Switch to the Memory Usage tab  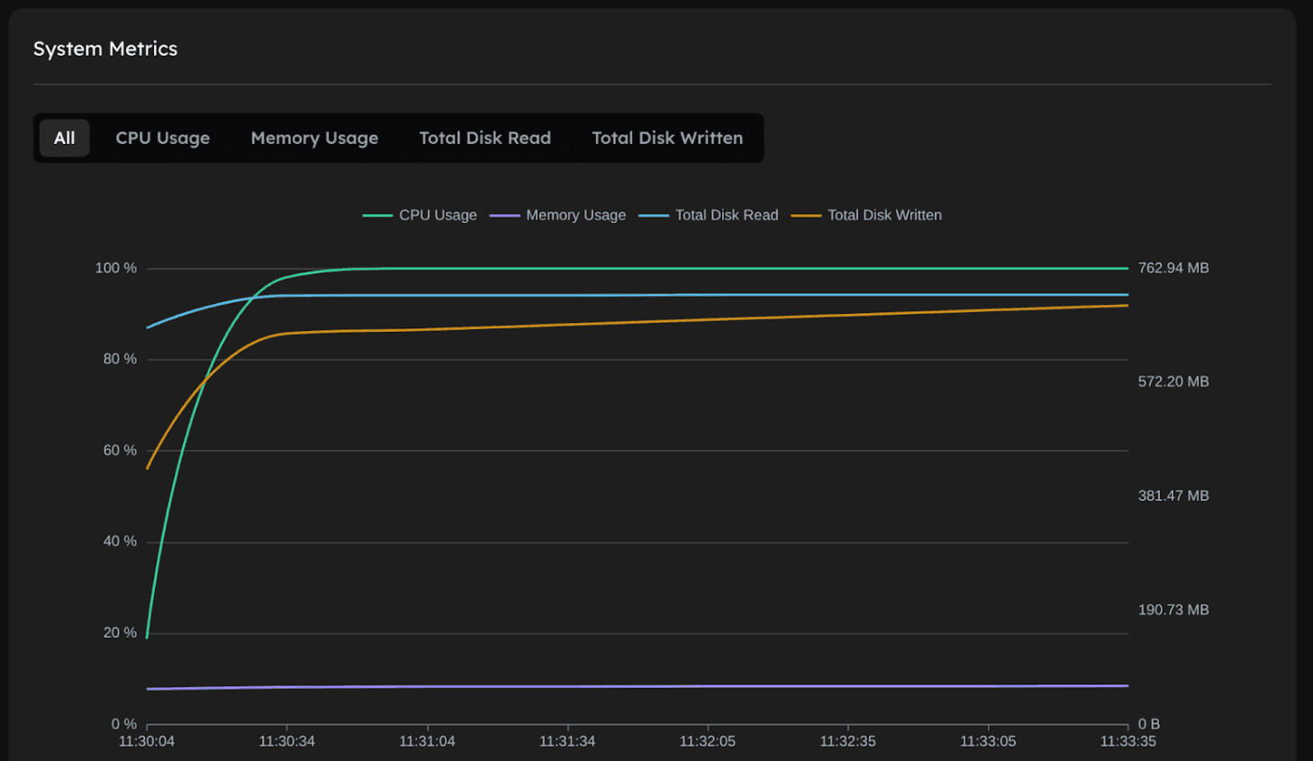coord(314,138)
